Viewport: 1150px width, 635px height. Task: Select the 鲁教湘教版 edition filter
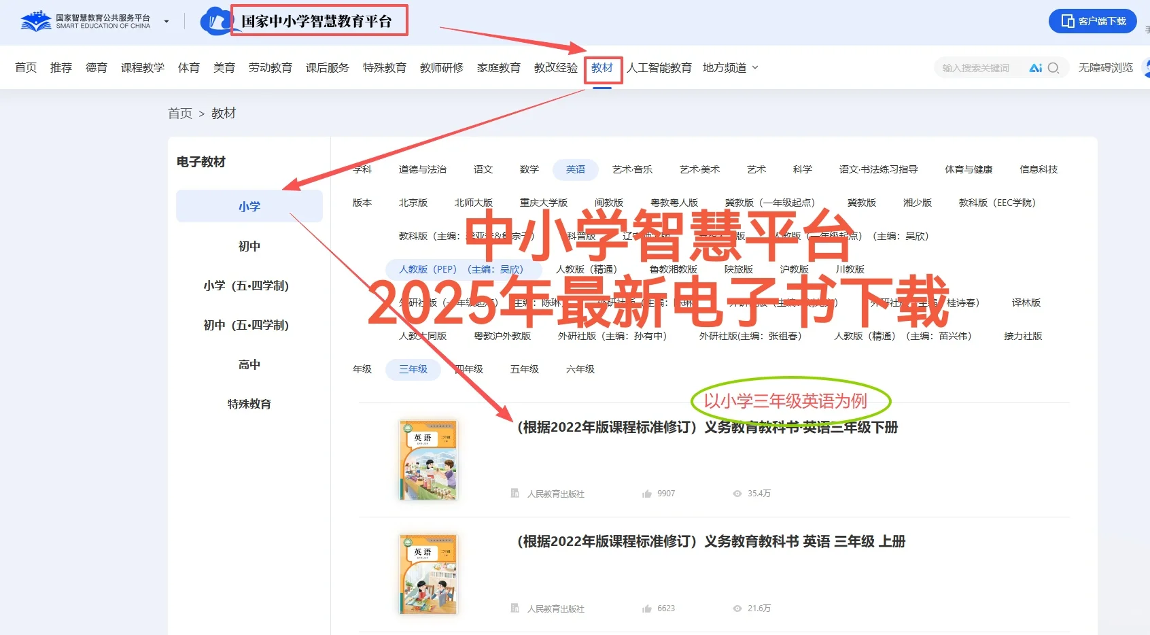674,269
